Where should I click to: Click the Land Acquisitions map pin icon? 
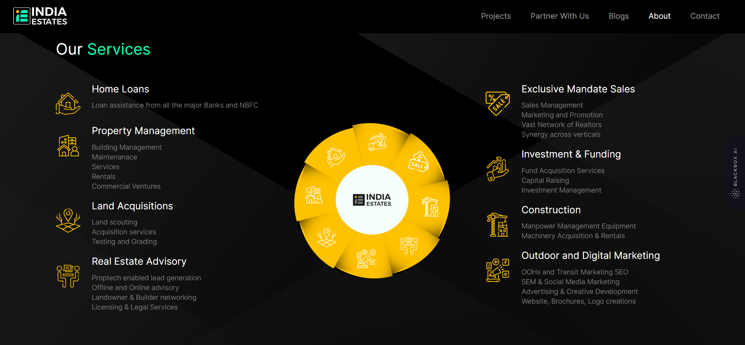coord(68,221)
